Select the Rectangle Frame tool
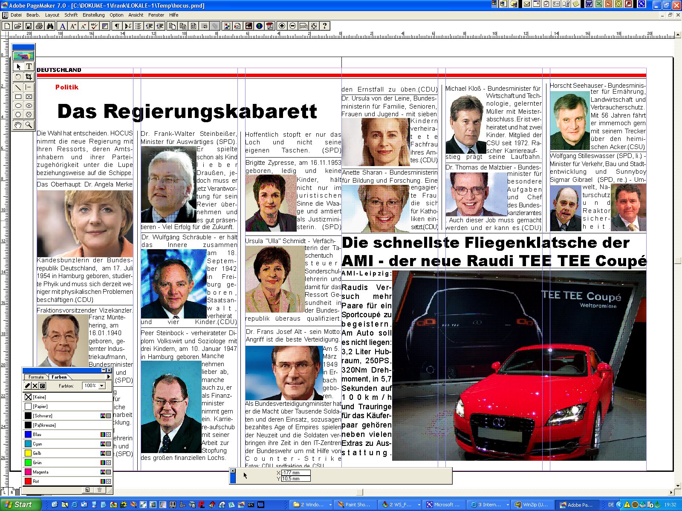 [29, 97]
